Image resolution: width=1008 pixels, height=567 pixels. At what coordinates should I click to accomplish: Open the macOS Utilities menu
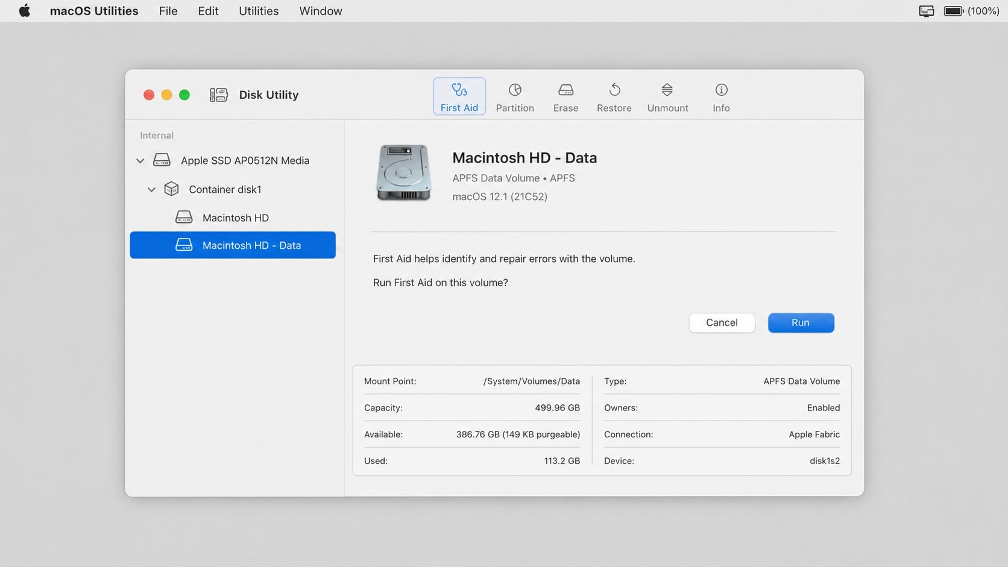pyautogui.click(x=94, y=11)
